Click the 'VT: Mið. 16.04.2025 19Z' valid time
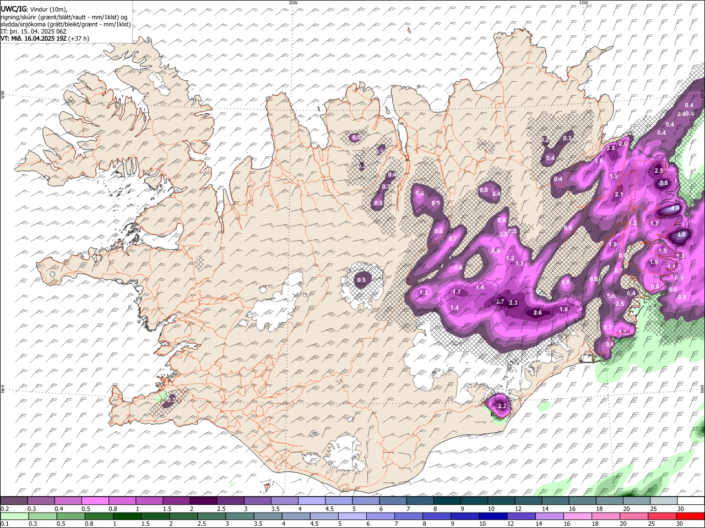 coord(34,38)
